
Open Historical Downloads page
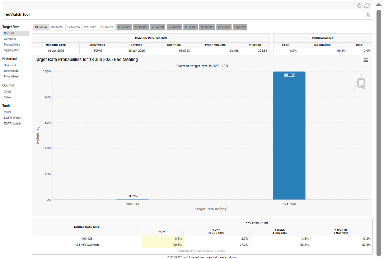point(11,71)
